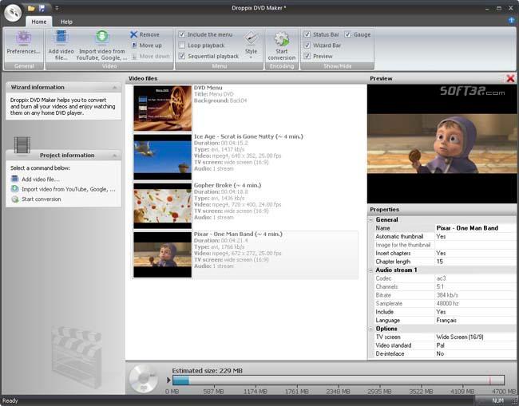Click the save disk quick access icon

[x=42, y=8]
